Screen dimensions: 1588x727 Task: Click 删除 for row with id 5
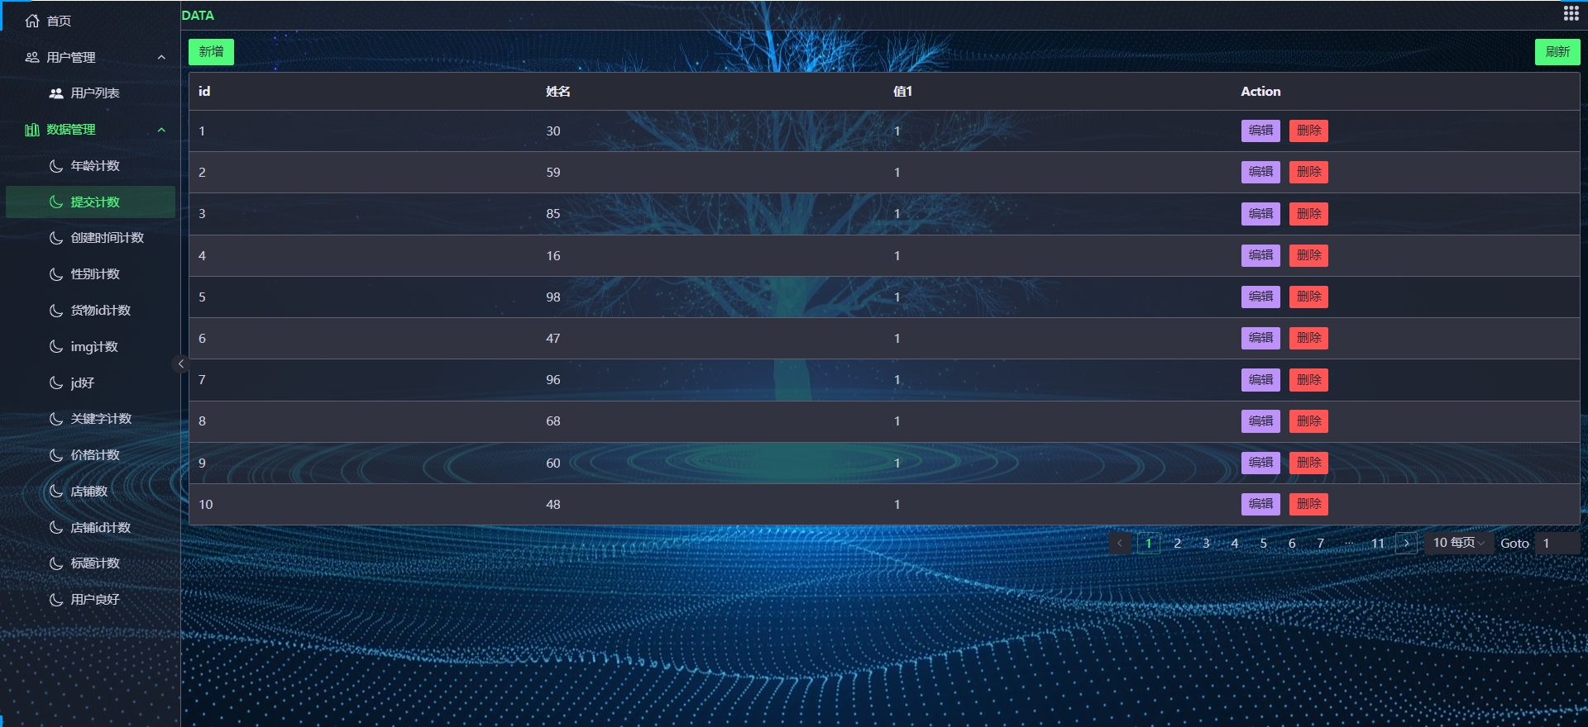[x=1308, y=297]
